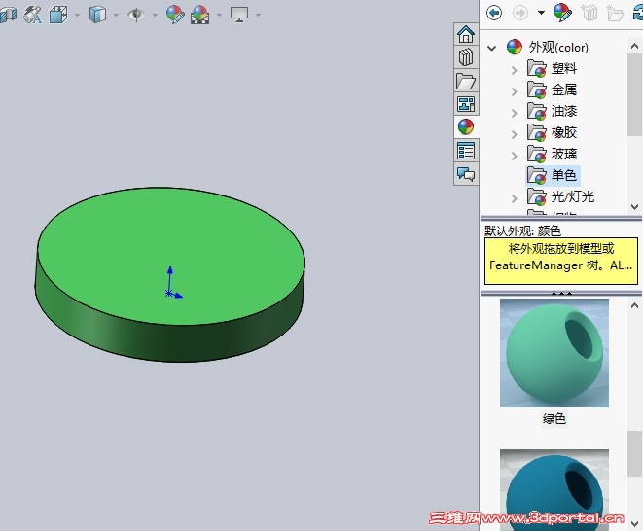The image size is (643, 531).
Task: Open the Hide/Show Items dropdown arrow
Action: (155, 16)
